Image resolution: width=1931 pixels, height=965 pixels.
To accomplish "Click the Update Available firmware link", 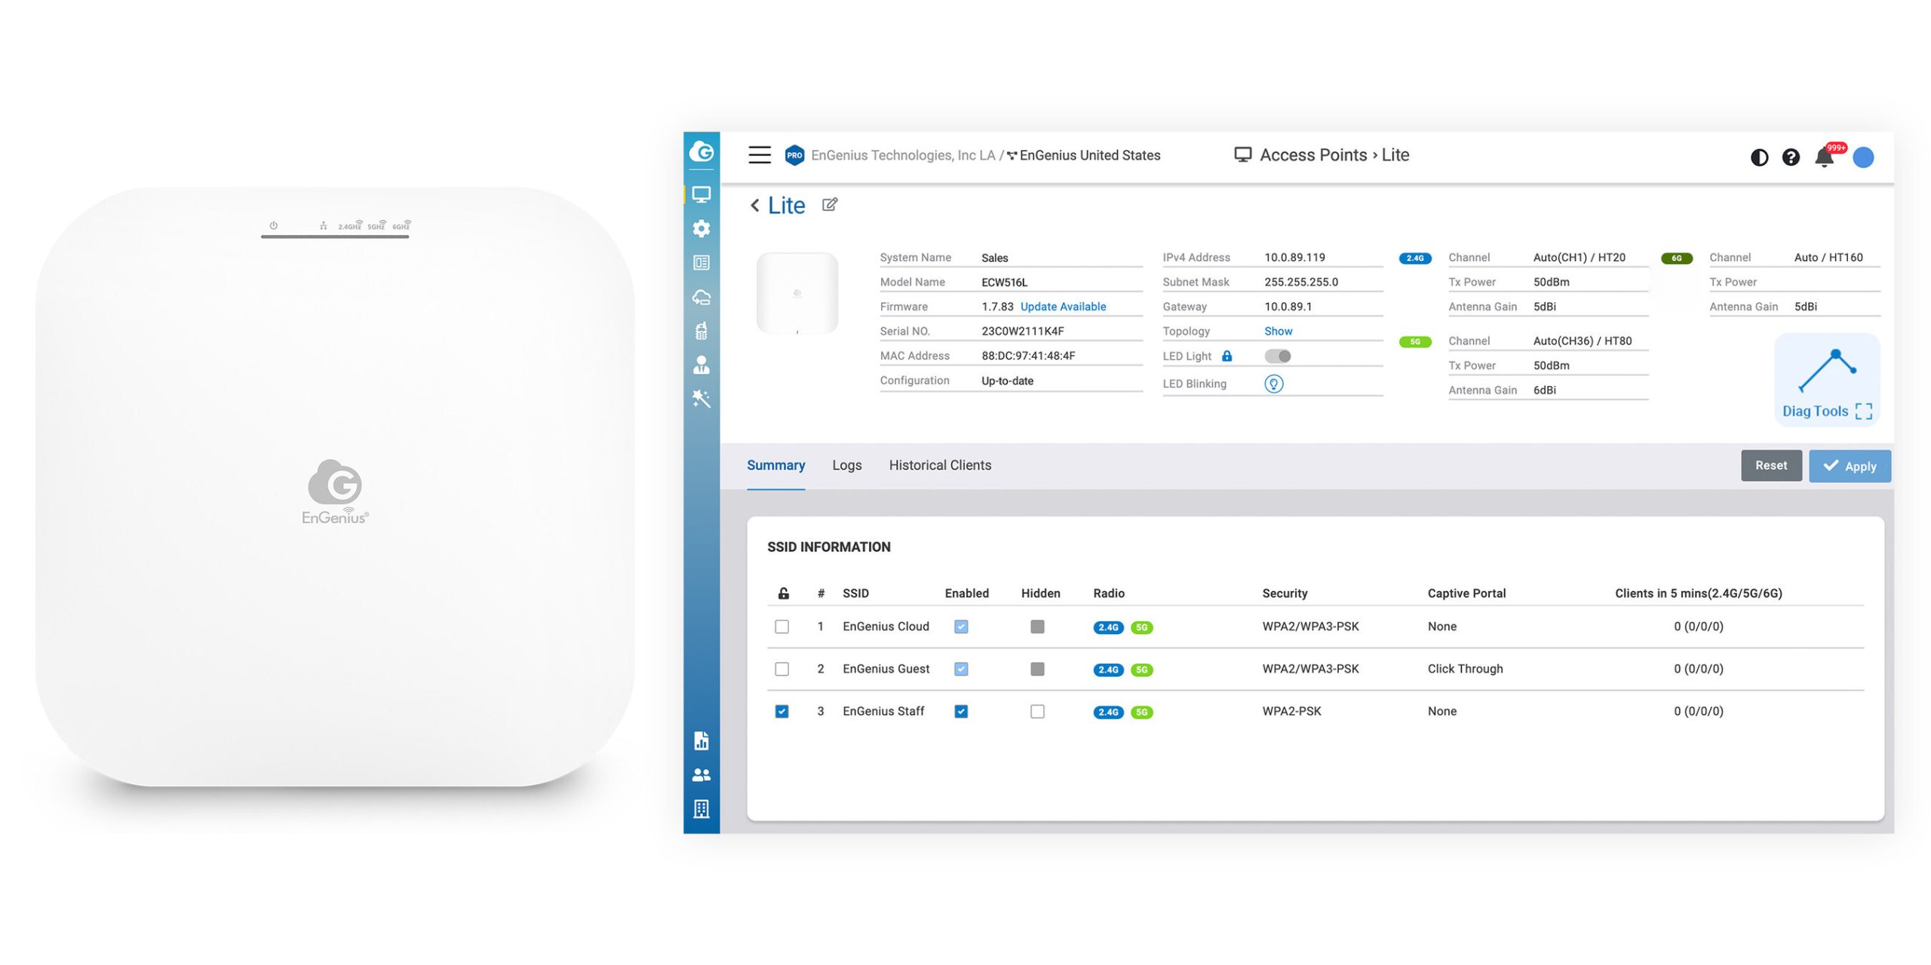I will 1062,306.
